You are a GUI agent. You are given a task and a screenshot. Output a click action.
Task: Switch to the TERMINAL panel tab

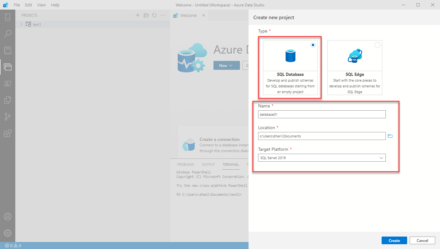231,165
